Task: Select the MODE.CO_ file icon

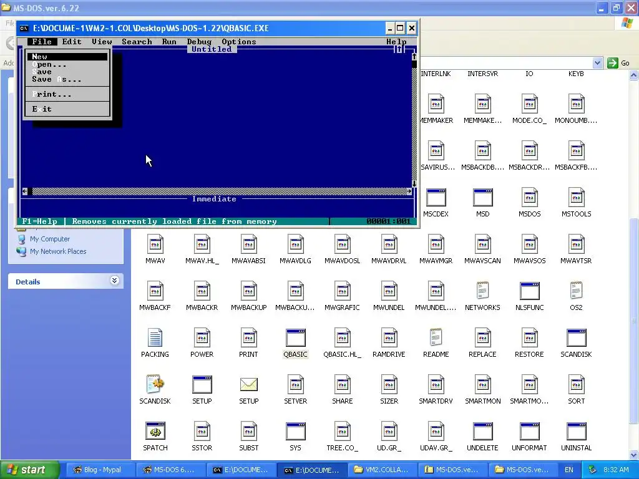Action: pos(529,104)
